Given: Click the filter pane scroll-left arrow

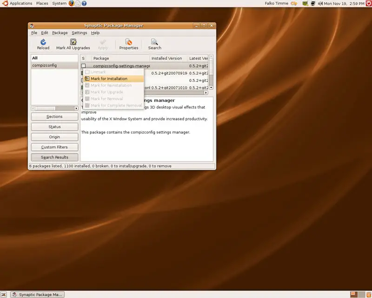Looking at the screenshot, I should point(33,108).
